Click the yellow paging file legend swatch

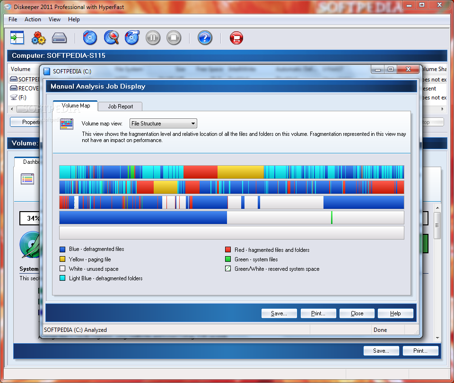coord(62,259)
